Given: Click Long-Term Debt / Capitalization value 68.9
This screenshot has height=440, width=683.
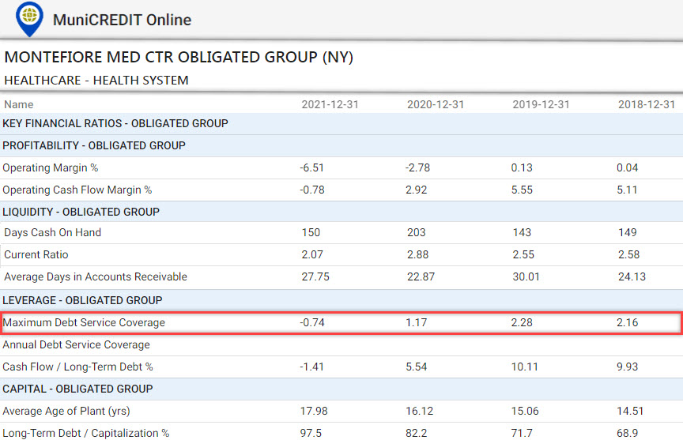Looking at the screenshot, I should click(627, 434).
